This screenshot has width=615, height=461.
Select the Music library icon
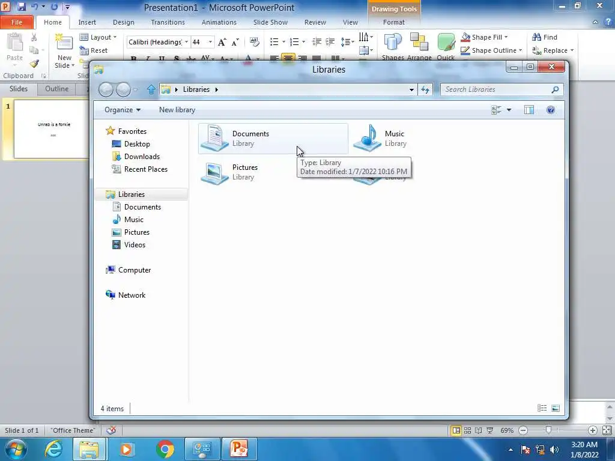pyautogui.click(x=368, y=138)
